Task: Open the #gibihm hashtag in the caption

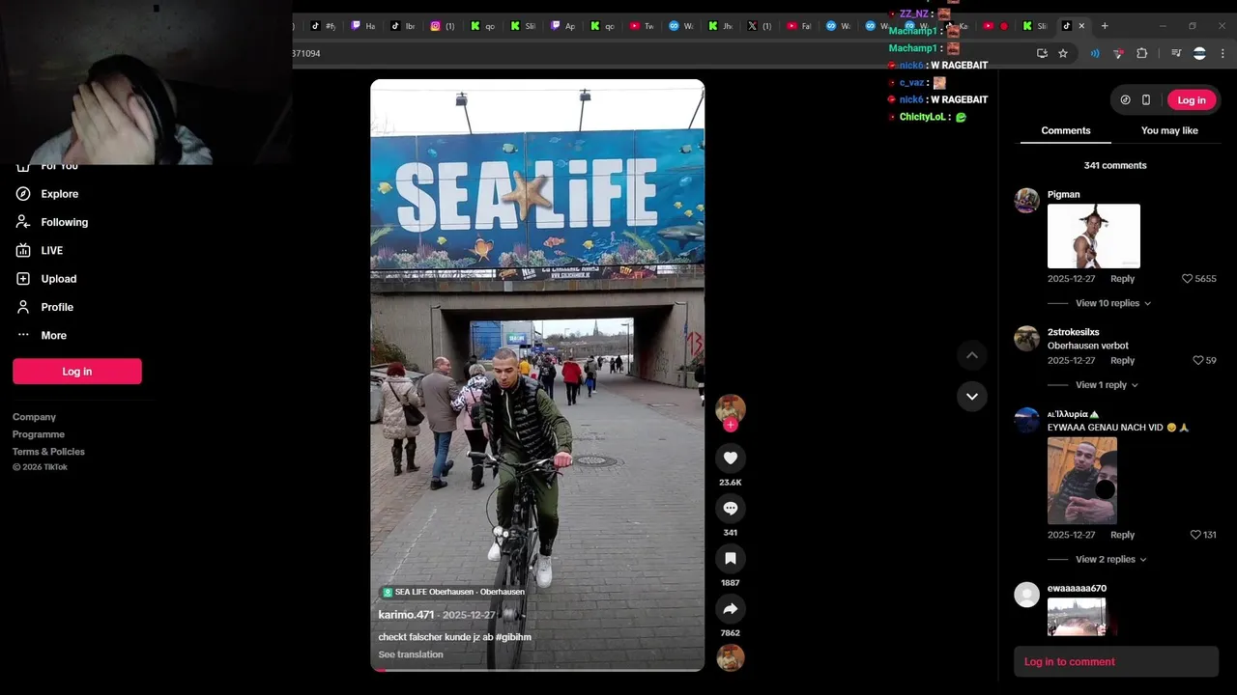Action: click(513, 637)
